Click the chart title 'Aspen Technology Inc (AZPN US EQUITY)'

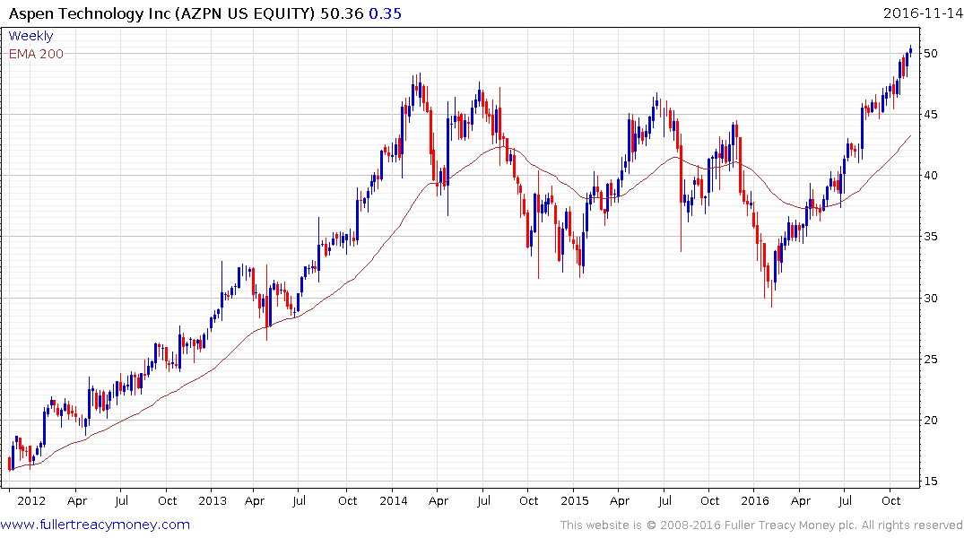pos(161,13)
